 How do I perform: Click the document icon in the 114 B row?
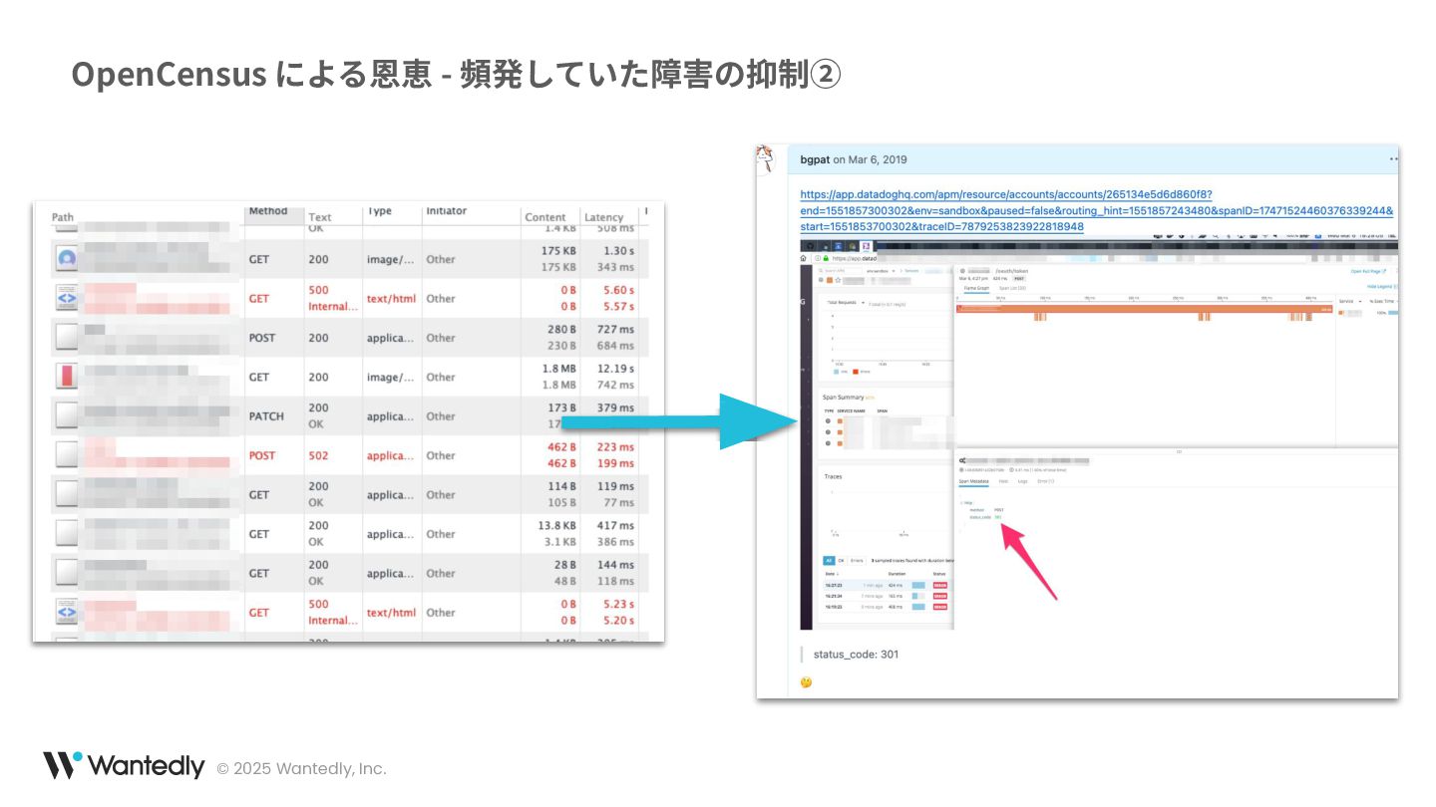tap(67, 494)
